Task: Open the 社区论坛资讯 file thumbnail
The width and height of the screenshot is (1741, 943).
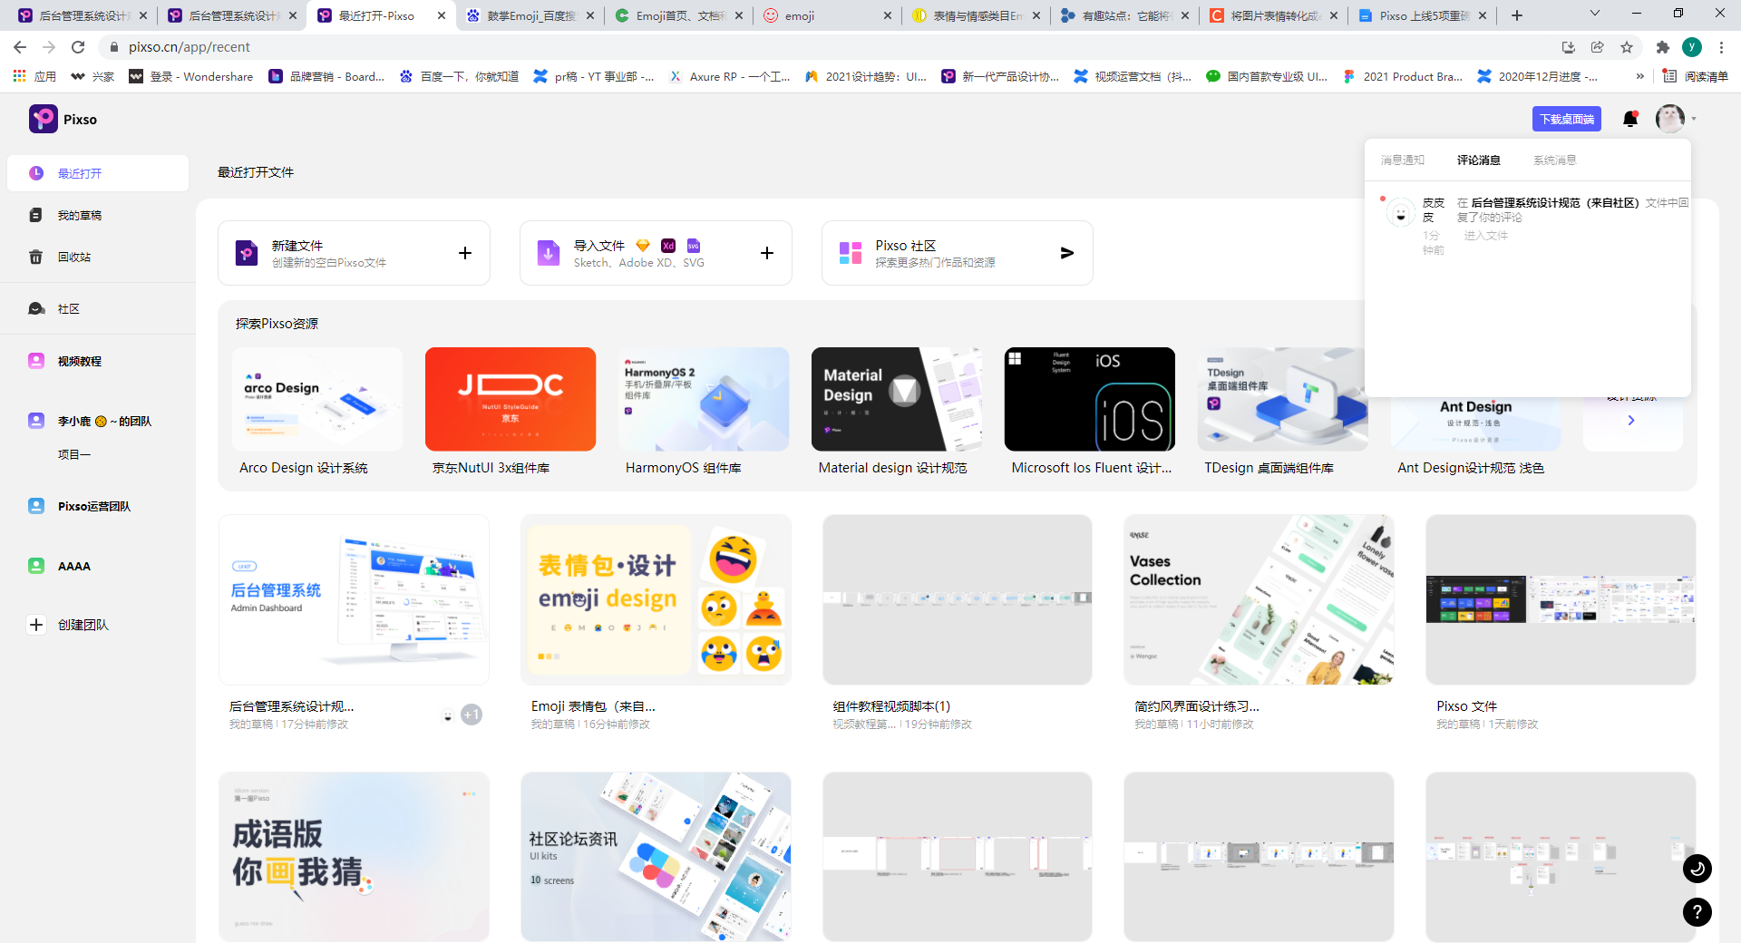Action: 656,857
